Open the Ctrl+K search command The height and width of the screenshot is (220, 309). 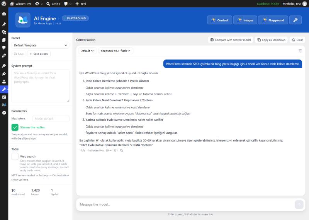coord(53,4)
